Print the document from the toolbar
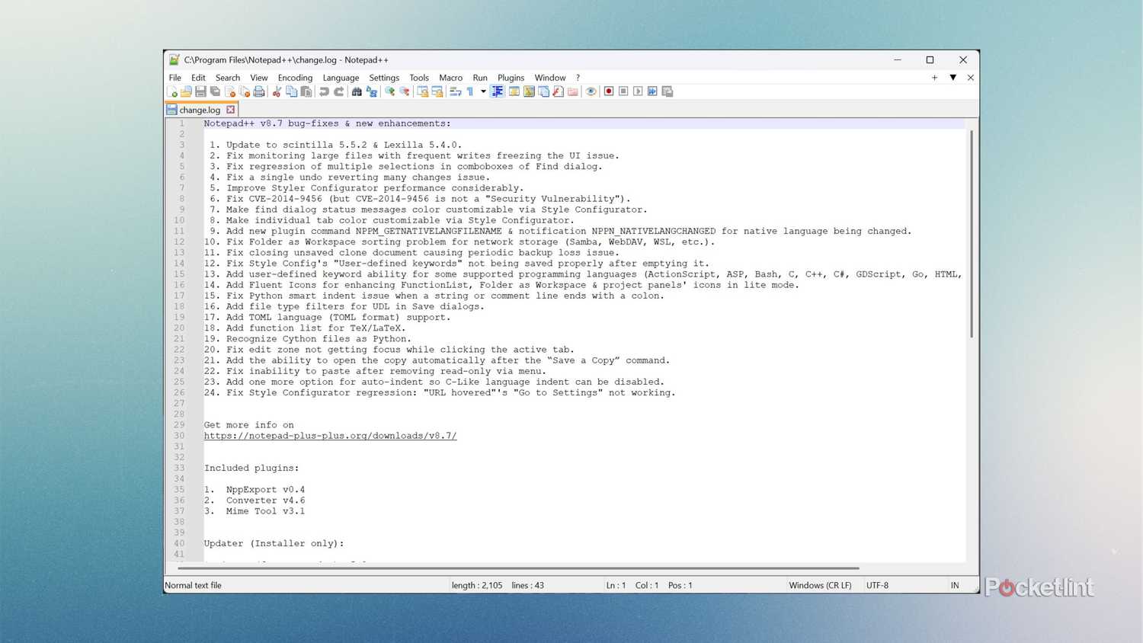The width and height of the screenshot is (1143, 643). tap(259, 91)
